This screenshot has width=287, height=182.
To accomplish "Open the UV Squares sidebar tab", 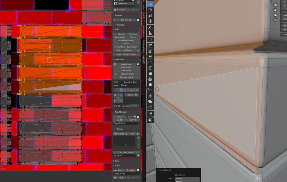I will (144, 17).
